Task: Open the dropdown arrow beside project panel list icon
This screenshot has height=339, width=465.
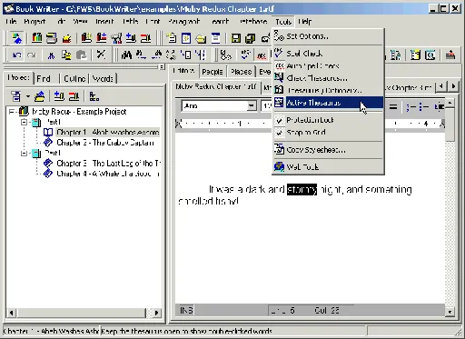Action: pyautogui.click(x=28, y=96)
